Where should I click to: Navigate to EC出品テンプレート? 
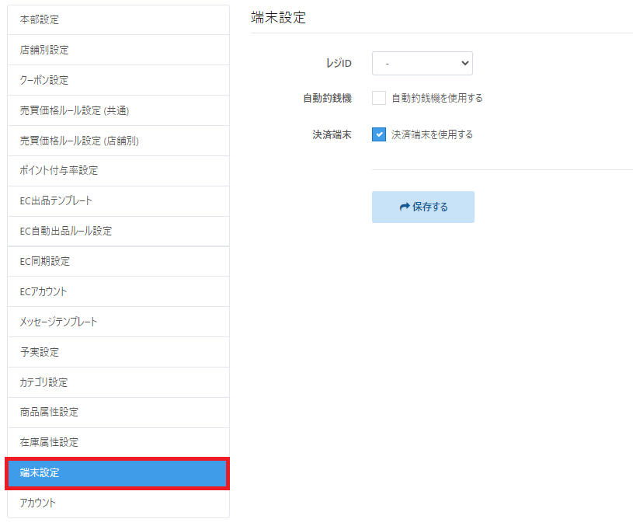(x=118, y=200)
